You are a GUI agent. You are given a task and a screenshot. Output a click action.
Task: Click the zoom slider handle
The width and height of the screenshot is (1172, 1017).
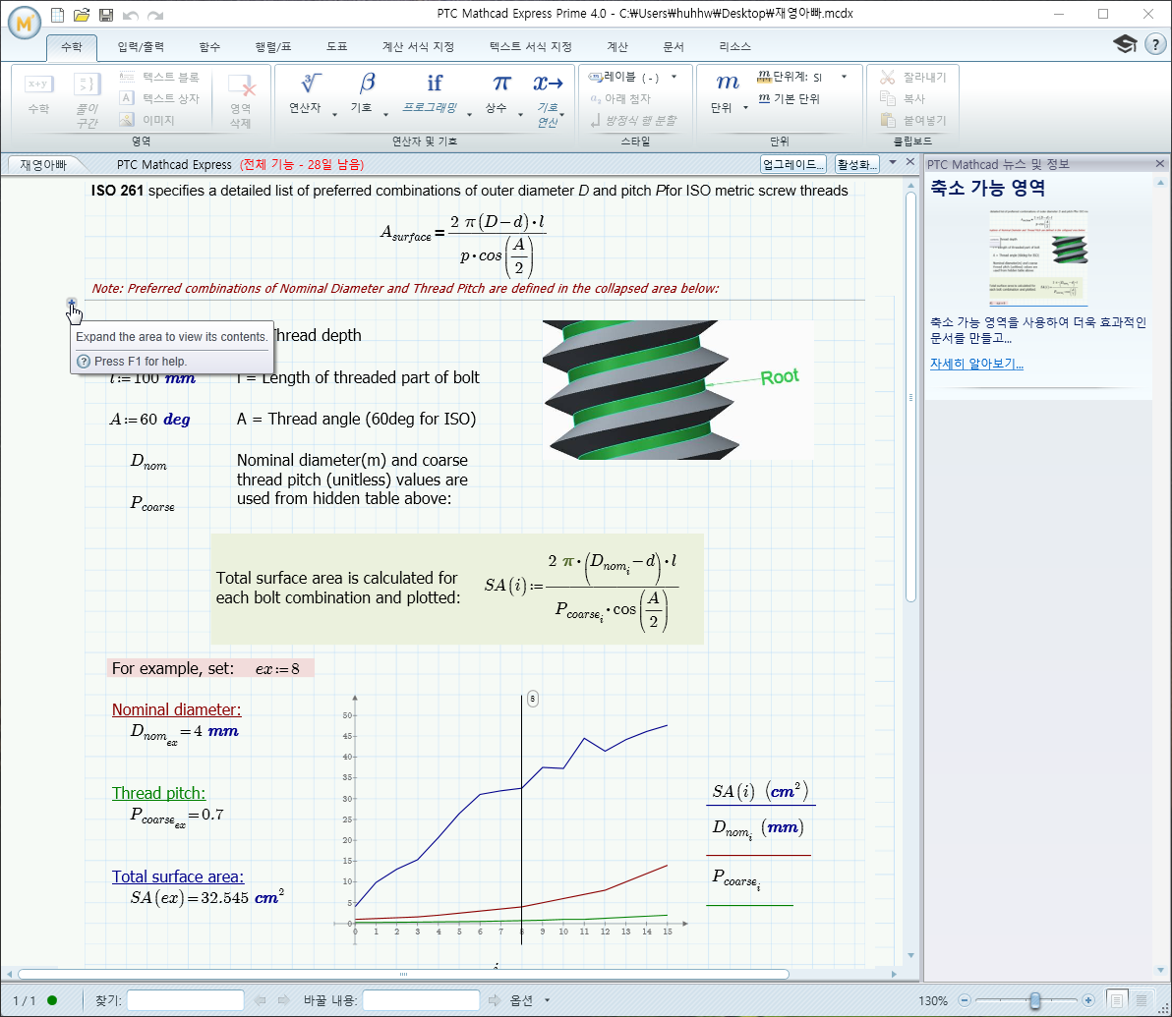point(1035,1000)
